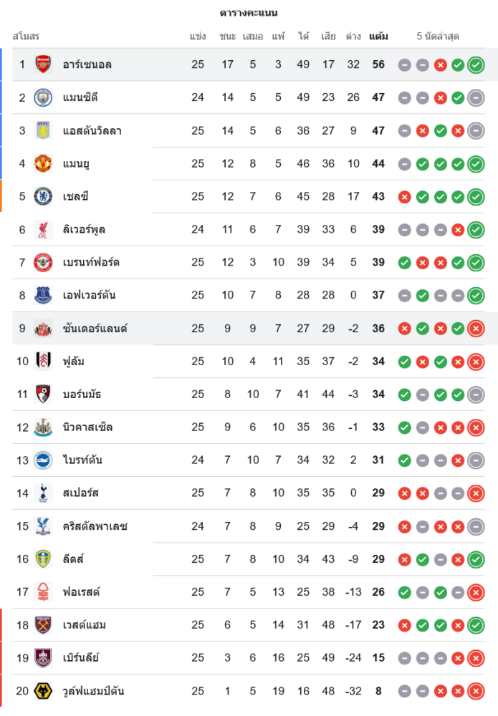The height and width of the screenshot is (716, 498).
Task: Click the Manchester City crest icon
Action: pyautogui.click(x=43, y=97)
